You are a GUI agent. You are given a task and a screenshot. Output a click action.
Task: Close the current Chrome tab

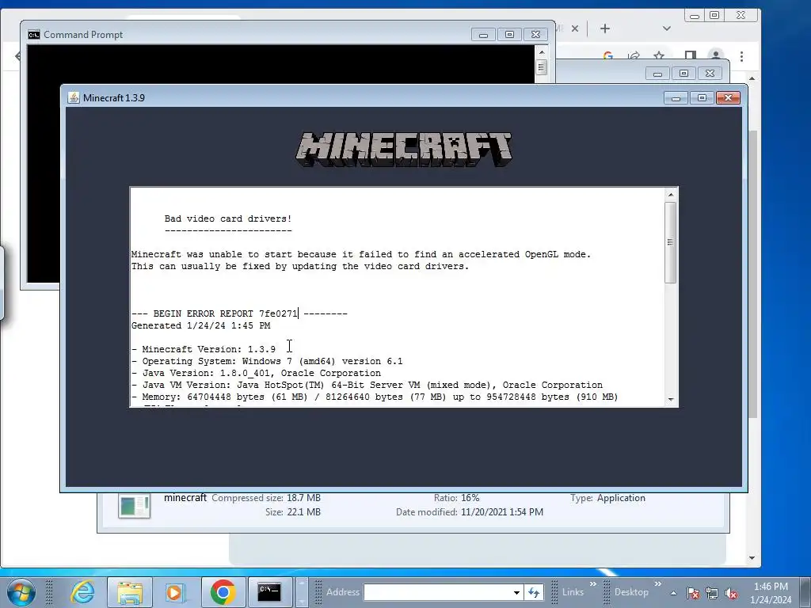pyautogui.click(x=575, y=28)
